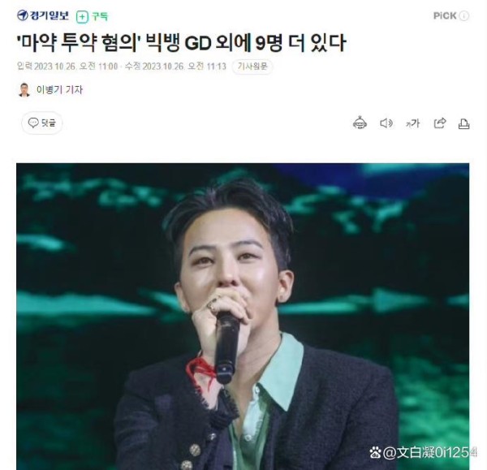This screenshot has width=487, height=470.
Task: Click the 수정 2023.10.26 modified time
Action: point(175,67)
